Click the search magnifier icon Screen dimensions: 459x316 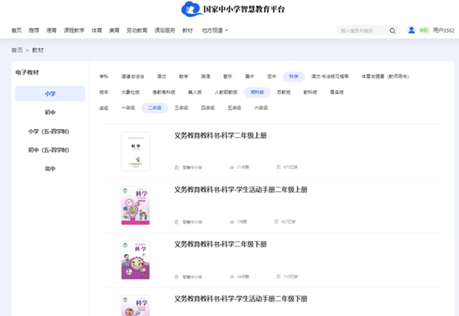[x=392, y=31]
